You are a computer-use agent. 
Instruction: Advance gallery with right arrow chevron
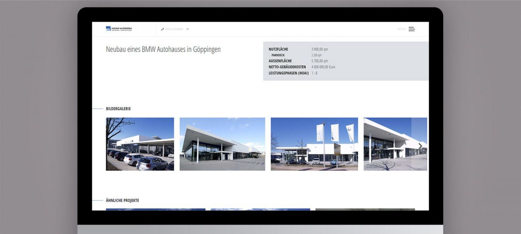[x=420, y=146]
